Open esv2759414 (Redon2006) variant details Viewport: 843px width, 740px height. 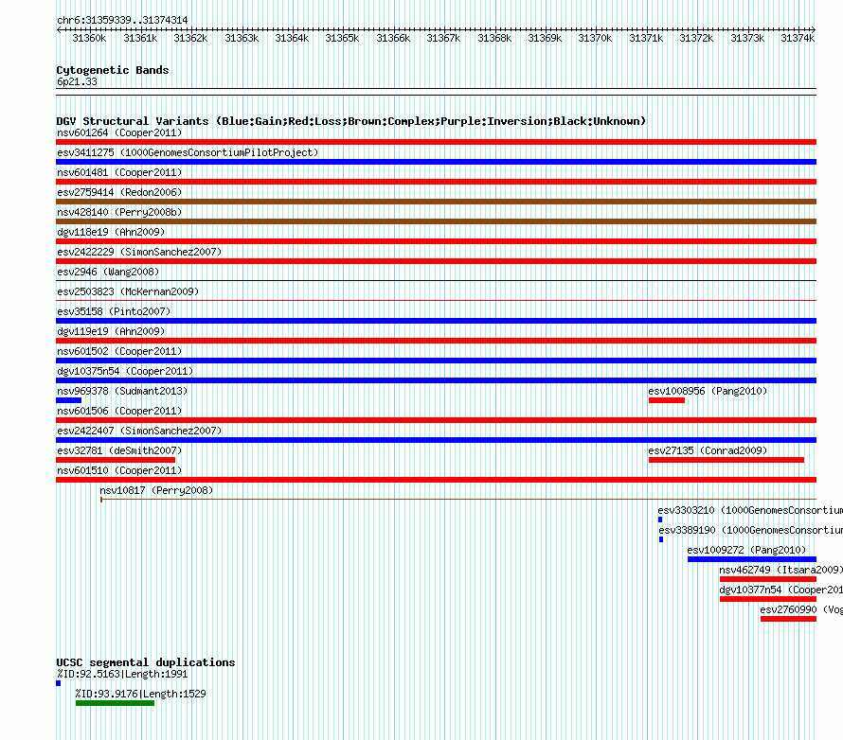pos(119,192)
